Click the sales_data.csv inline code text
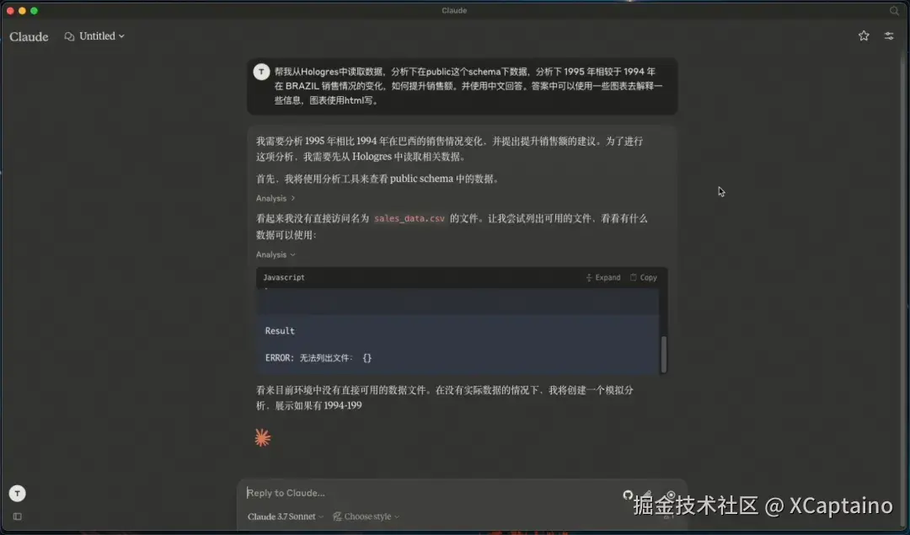 click(409, 219)
